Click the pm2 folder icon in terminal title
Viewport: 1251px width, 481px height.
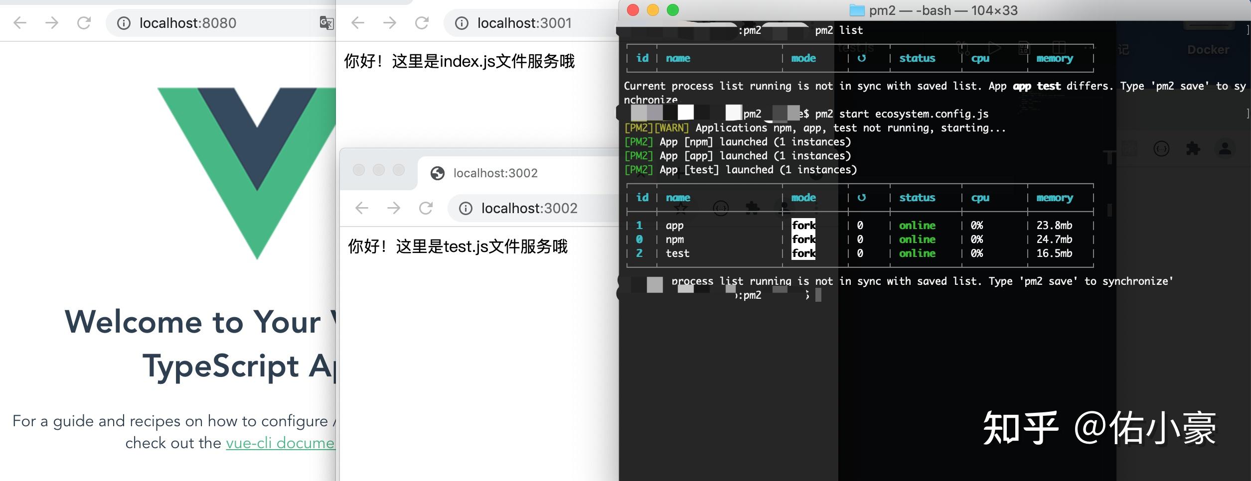(x=857, y=10)
